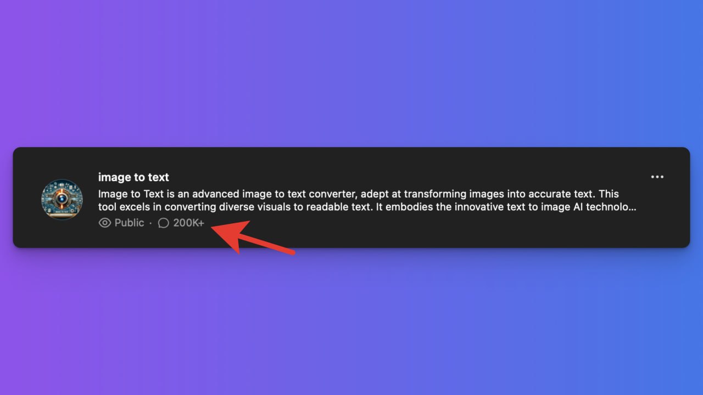The width and height of the screenshot is (703, 395).
Task: Click "converter" in the description text
Action: (x=336, y=194)
